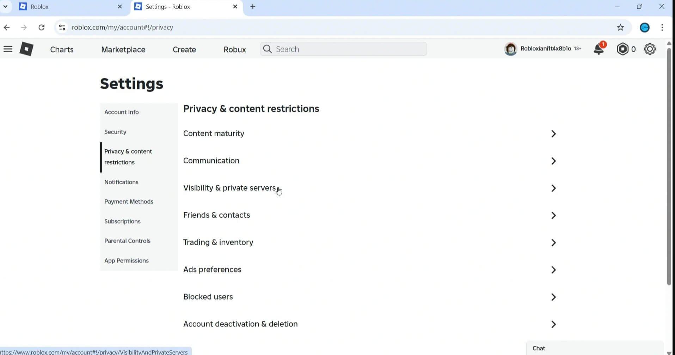
Task: Open the settings gear icon
Action: click(x=650, y=49)
